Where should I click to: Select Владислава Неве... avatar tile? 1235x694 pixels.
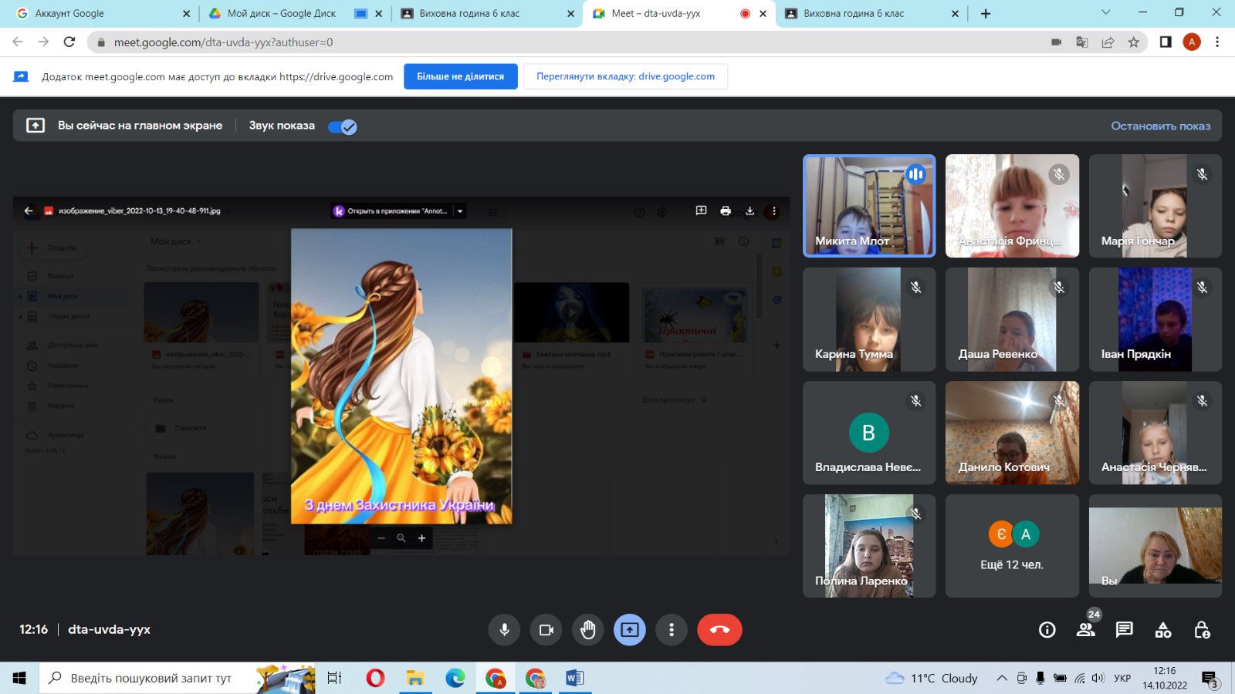click(x=869, y=433)
